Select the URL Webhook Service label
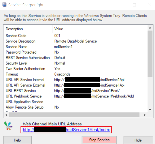This screenshot has height=144, width=155. [x=24, y=96]
